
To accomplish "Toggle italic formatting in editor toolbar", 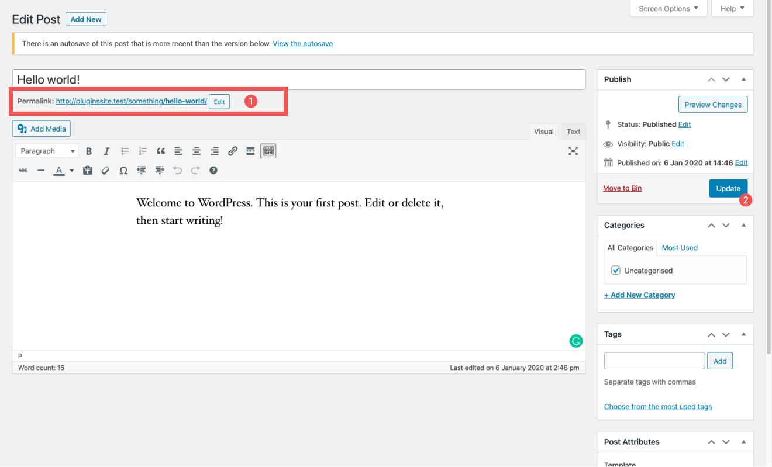I will [106, 151].
